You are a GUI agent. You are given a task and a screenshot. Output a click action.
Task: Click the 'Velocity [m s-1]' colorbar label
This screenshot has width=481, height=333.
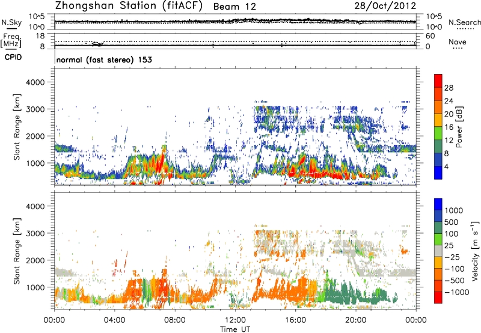[x=475, y=251]
